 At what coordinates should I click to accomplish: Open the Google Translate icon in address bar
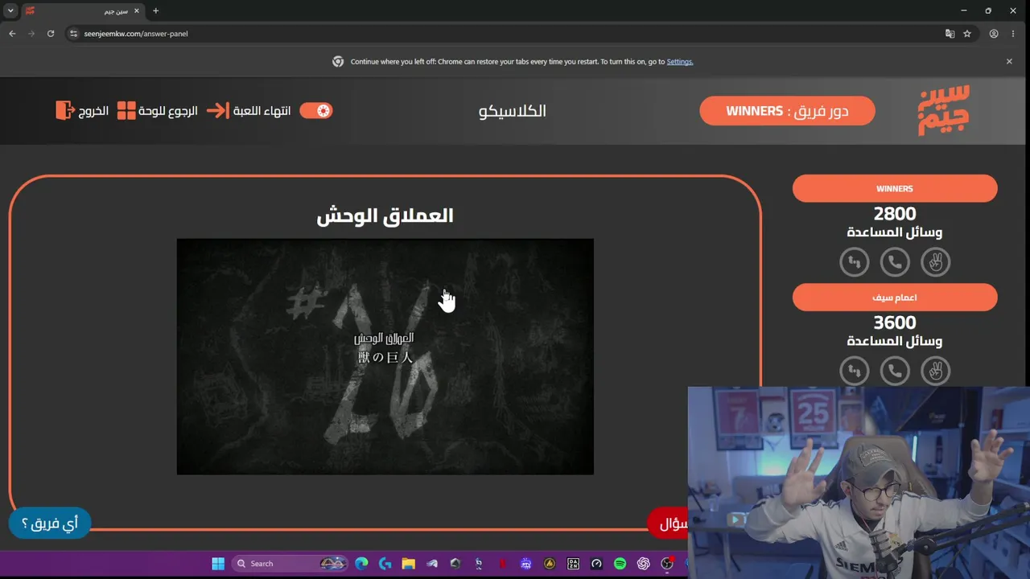tap(950, 34)
